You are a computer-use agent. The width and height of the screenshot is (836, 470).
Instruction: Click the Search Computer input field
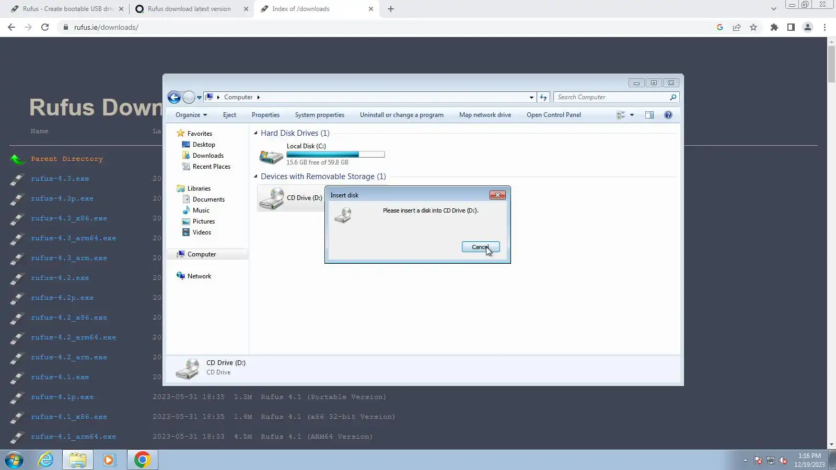(612, 97)
